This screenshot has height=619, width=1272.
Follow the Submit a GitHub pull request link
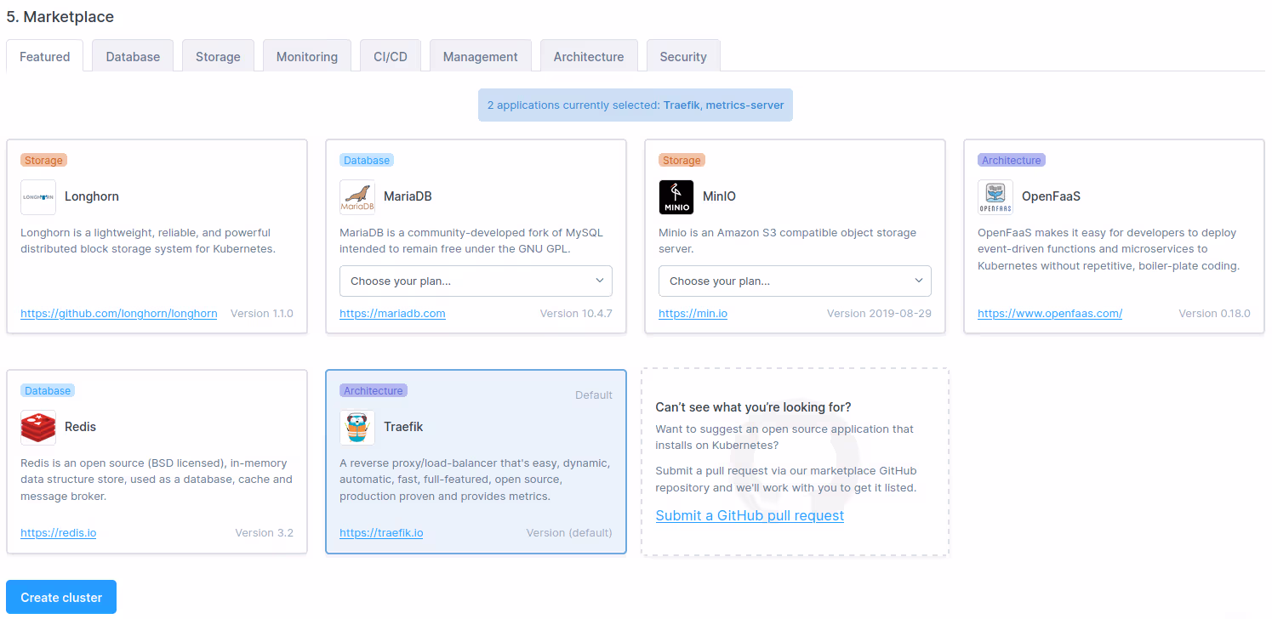[x=750, y=516]
